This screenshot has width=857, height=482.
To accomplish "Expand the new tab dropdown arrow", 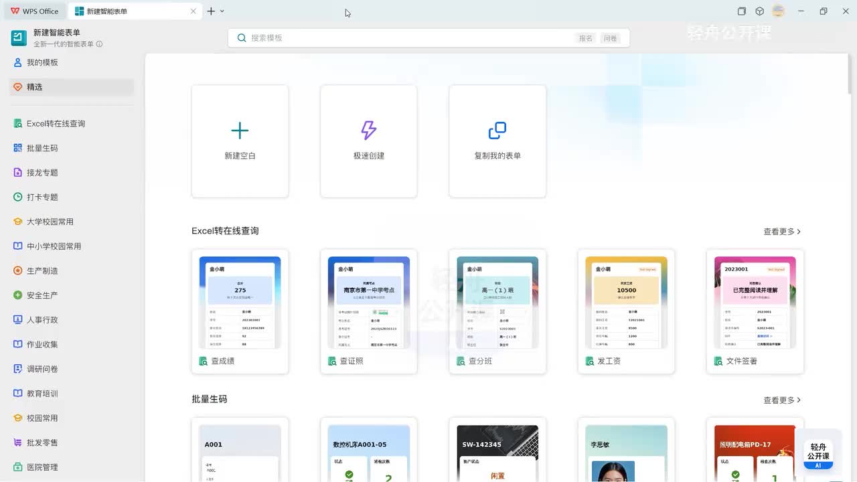I will click(222, 11).
